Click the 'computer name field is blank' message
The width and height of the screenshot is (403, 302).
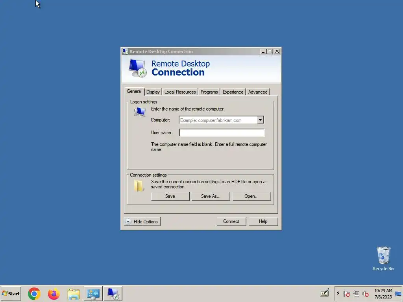click(209, 147)
